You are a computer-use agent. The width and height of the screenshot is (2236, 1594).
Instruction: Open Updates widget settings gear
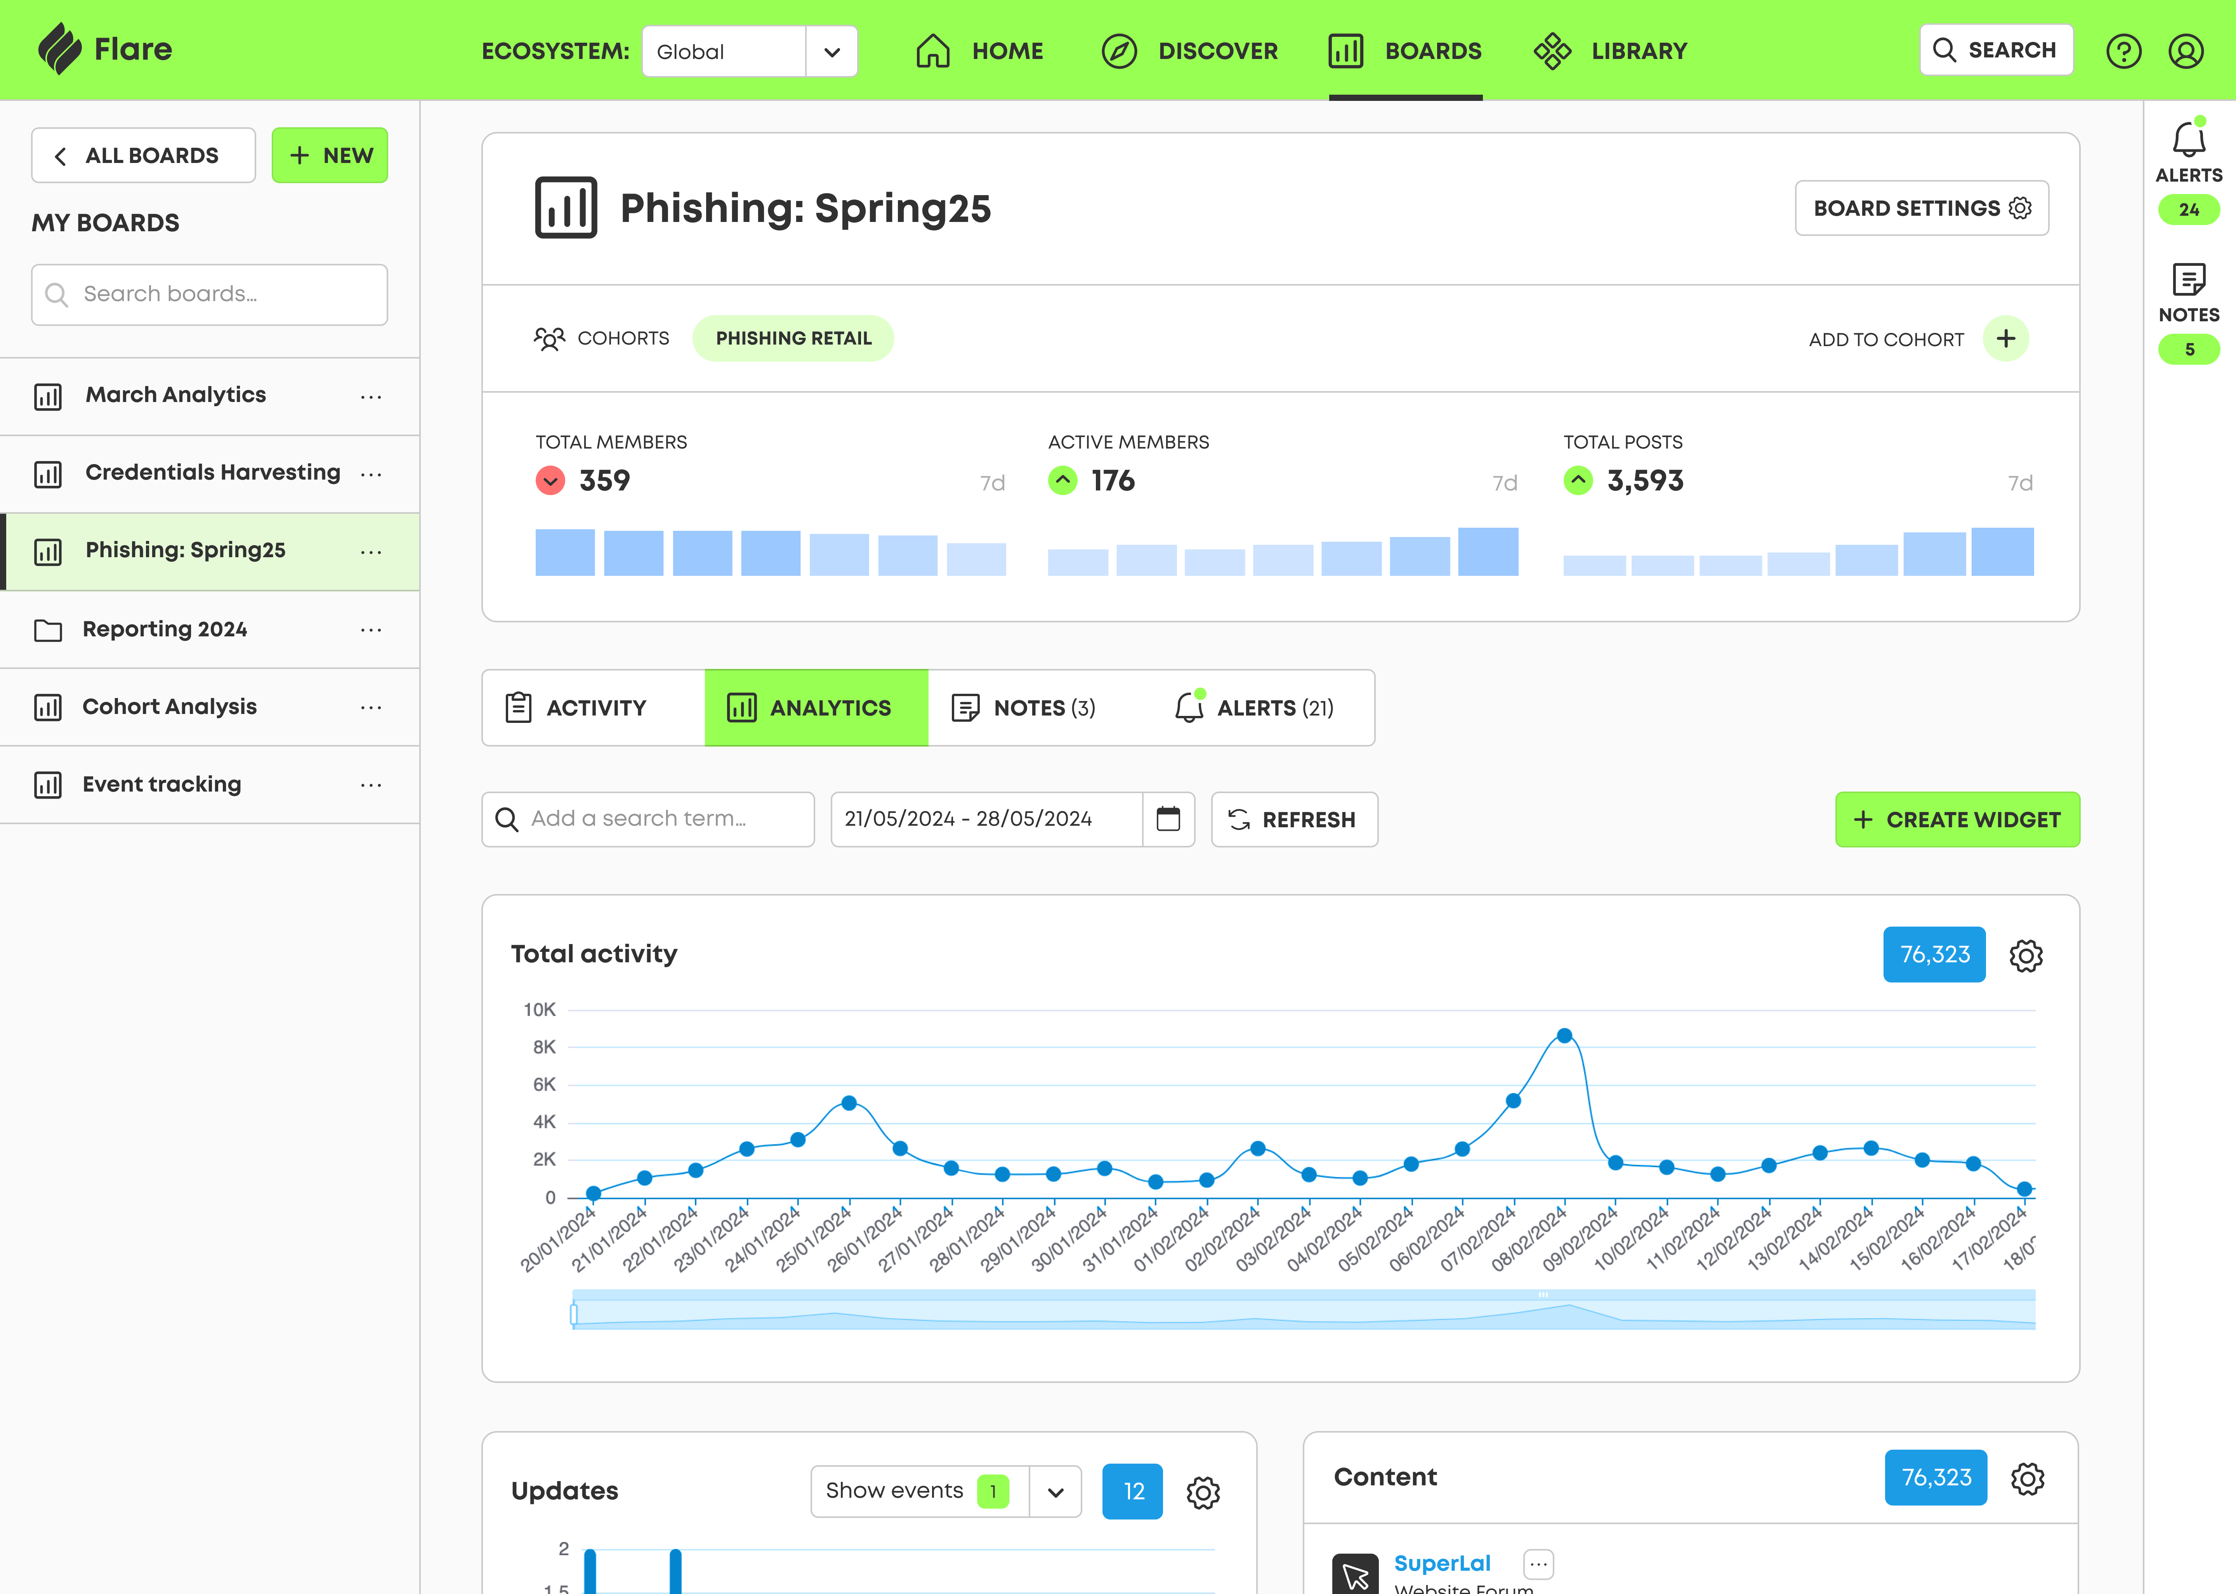pyautogui.click(x=1203, y=1493)
